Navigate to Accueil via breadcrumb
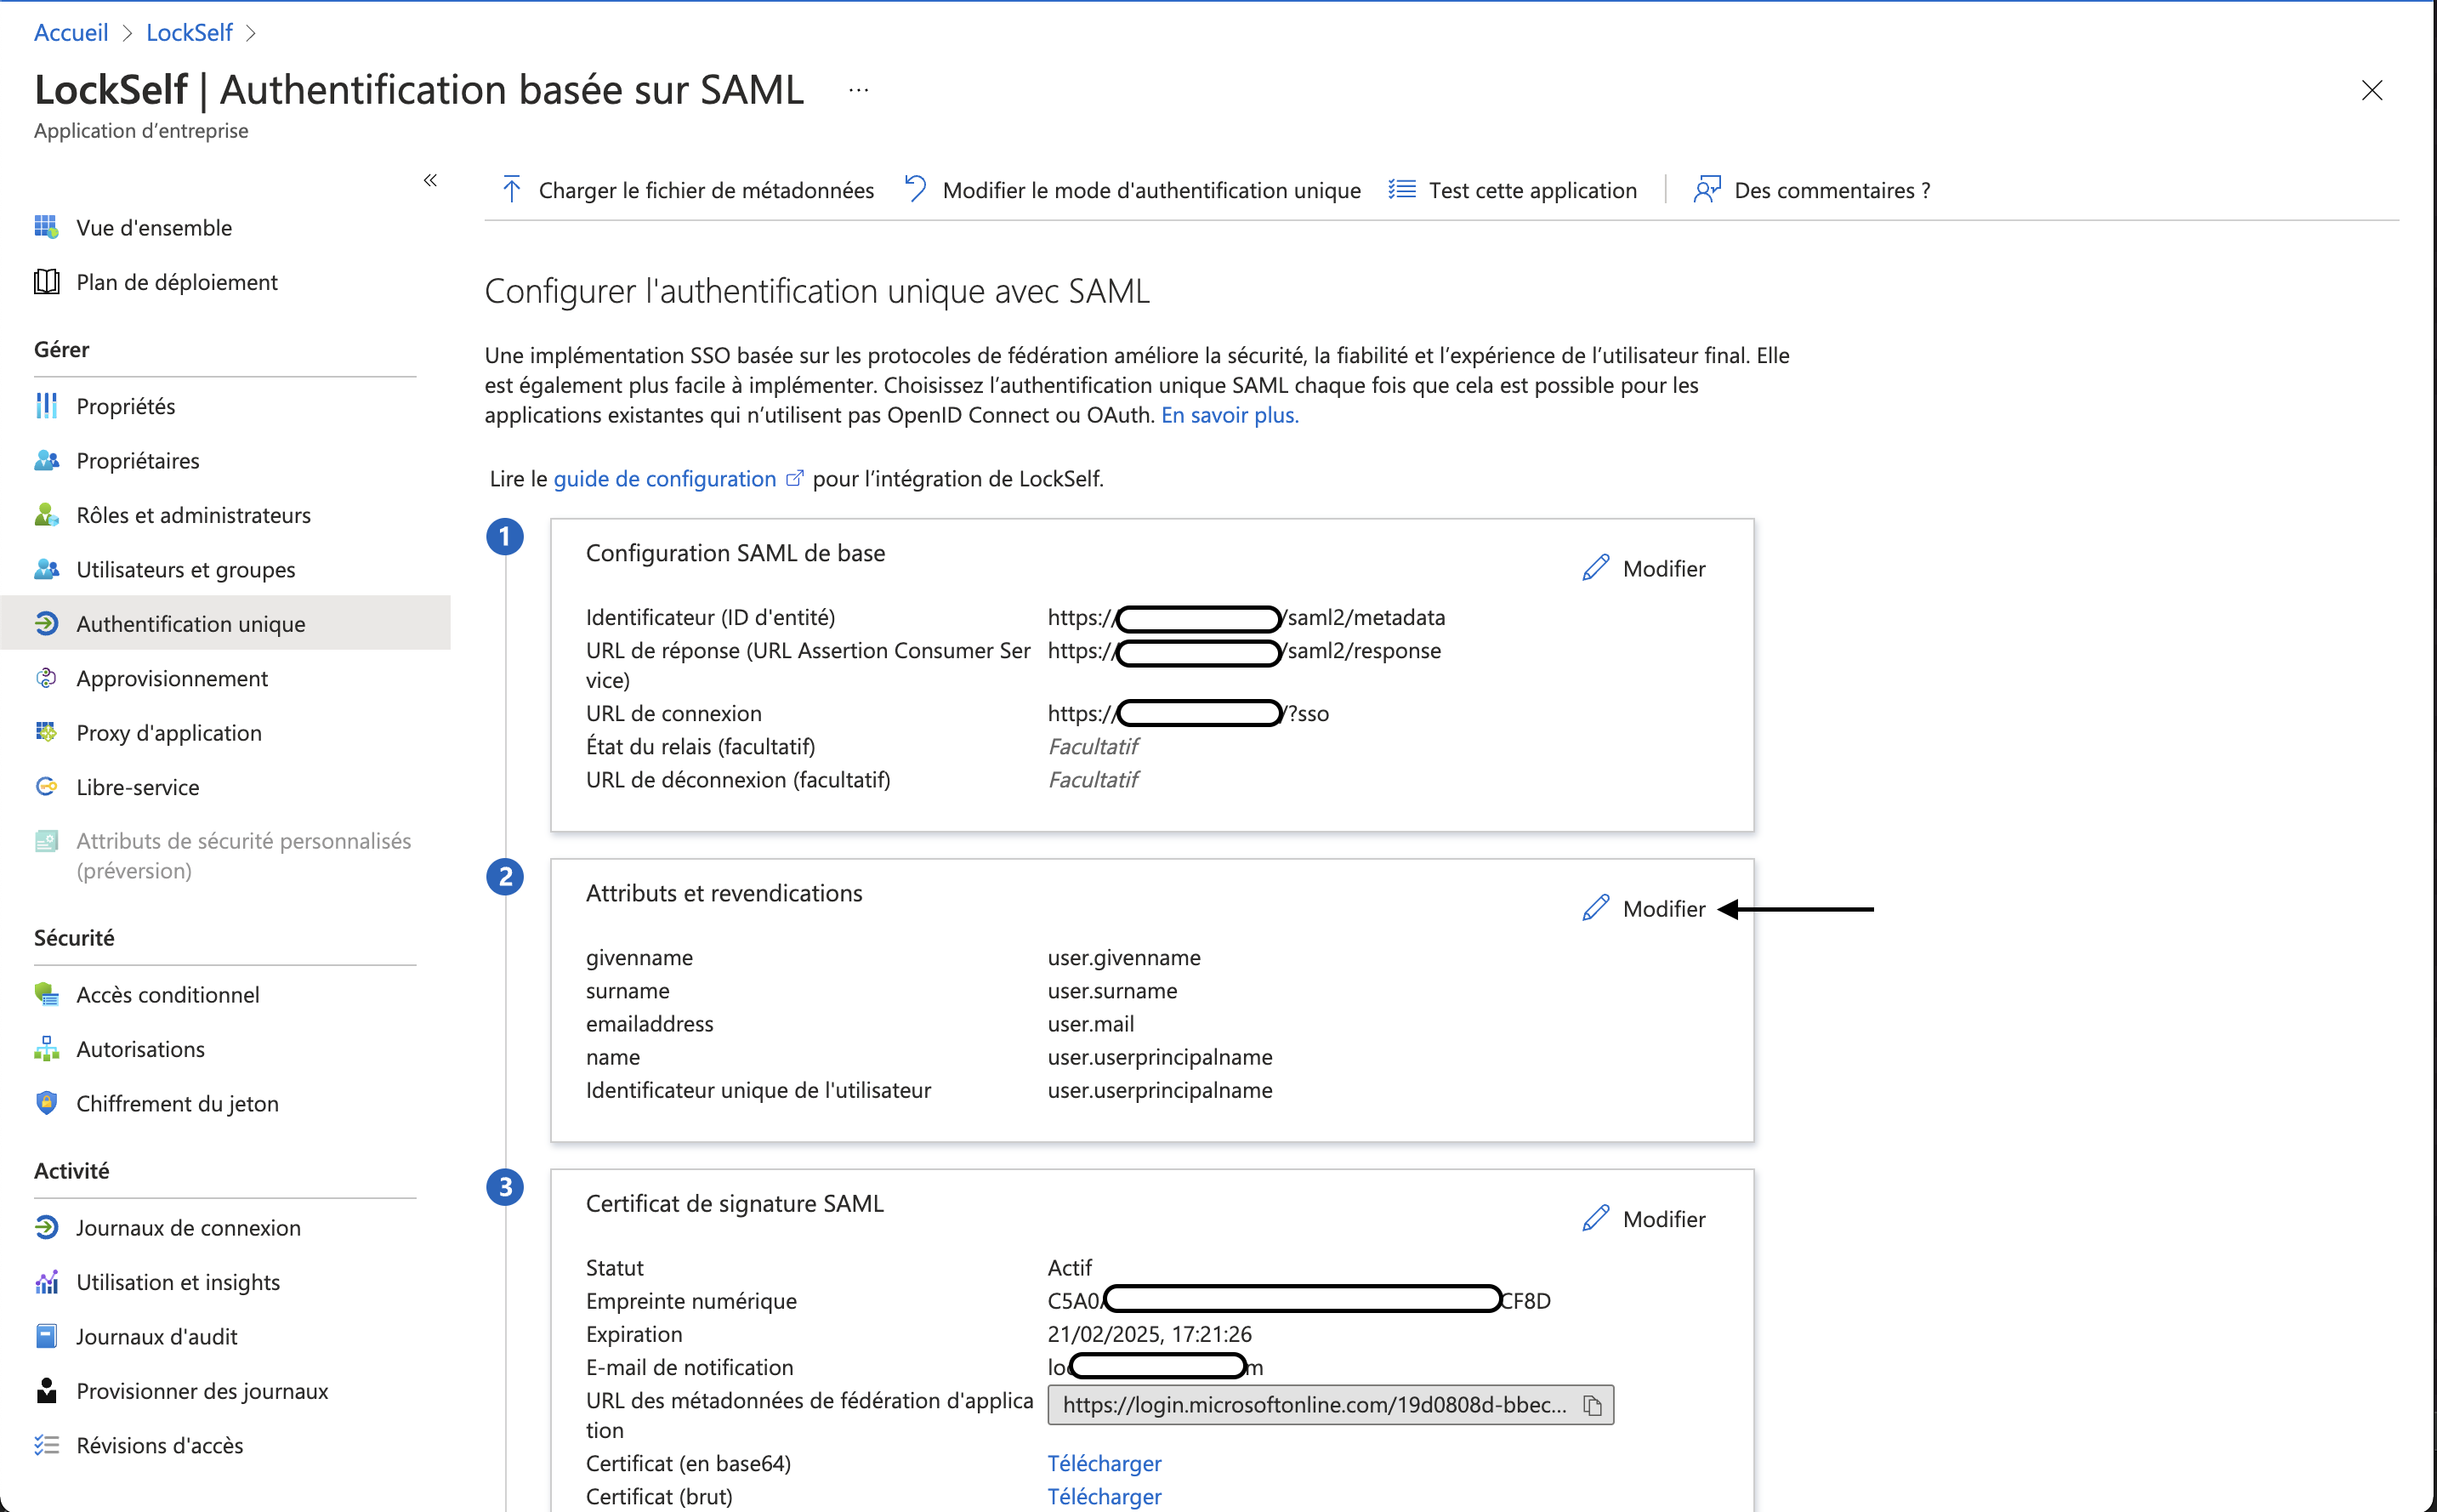The height and width of the screenshot is (1512, 2437). [71, 32]
